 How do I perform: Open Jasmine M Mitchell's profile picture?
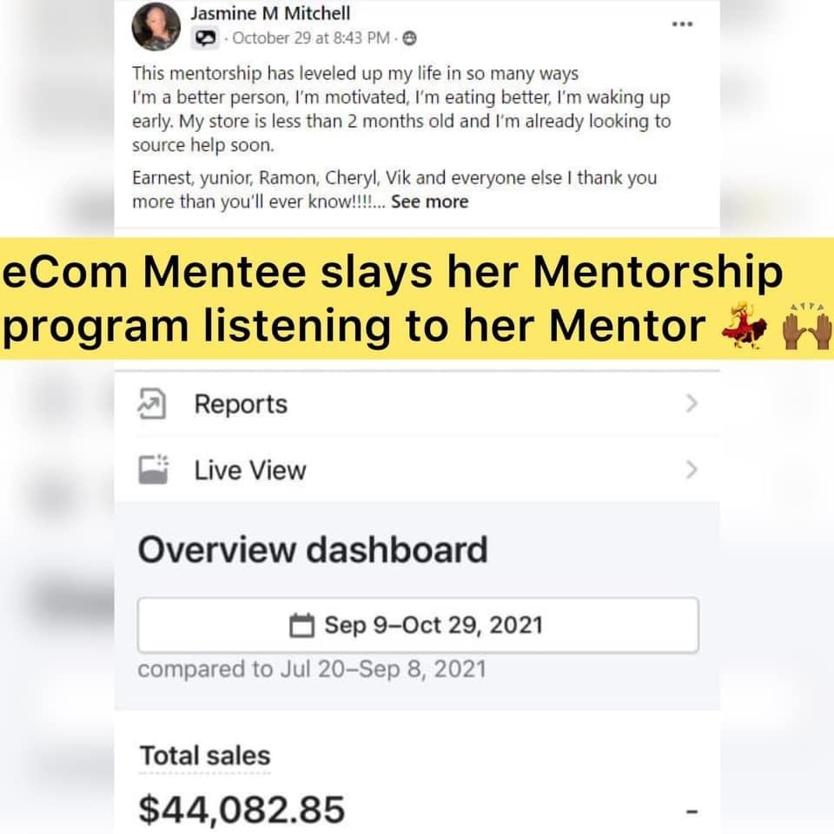pos(156,26)
